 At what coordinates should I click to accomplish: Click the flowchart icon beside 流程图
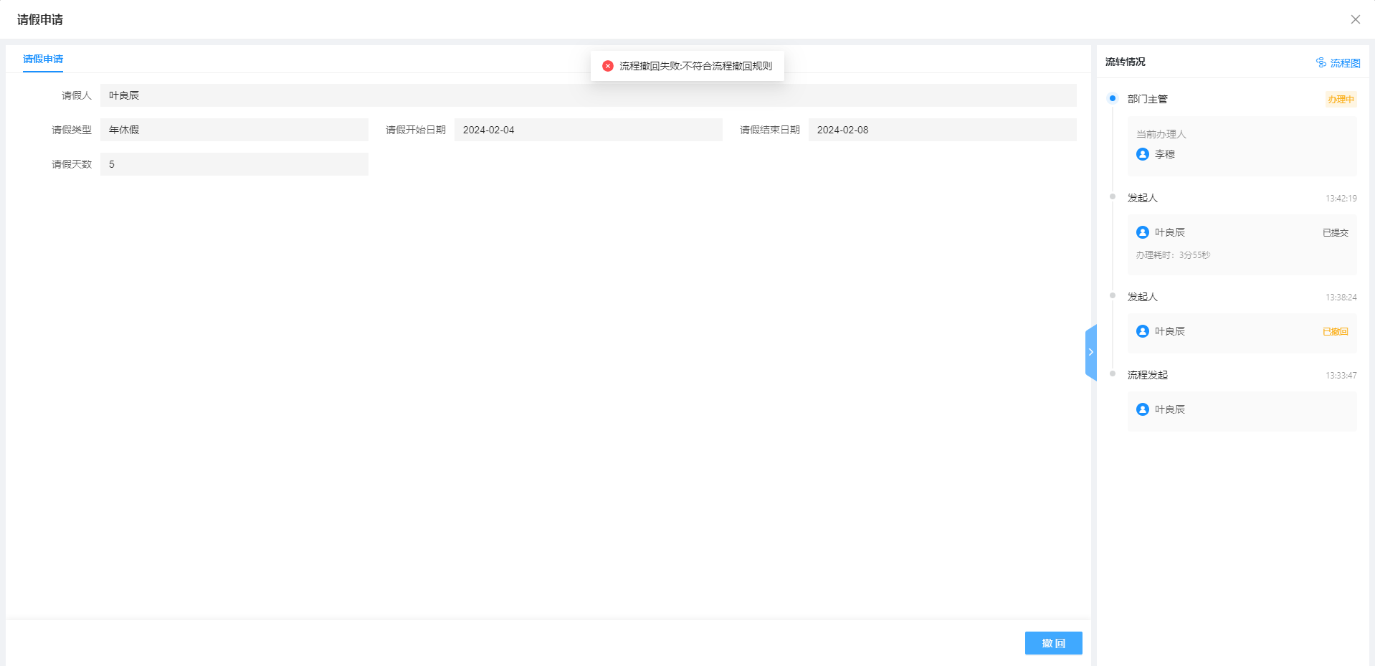(1321, 62)
